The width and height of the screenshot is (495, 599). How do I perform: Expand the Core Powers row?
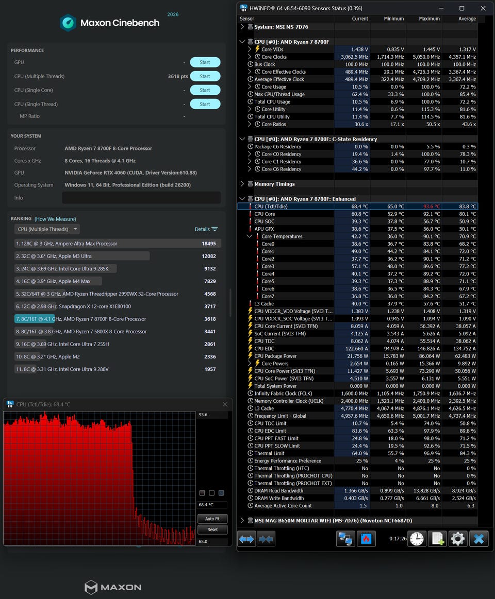click(x=250, y=363)
